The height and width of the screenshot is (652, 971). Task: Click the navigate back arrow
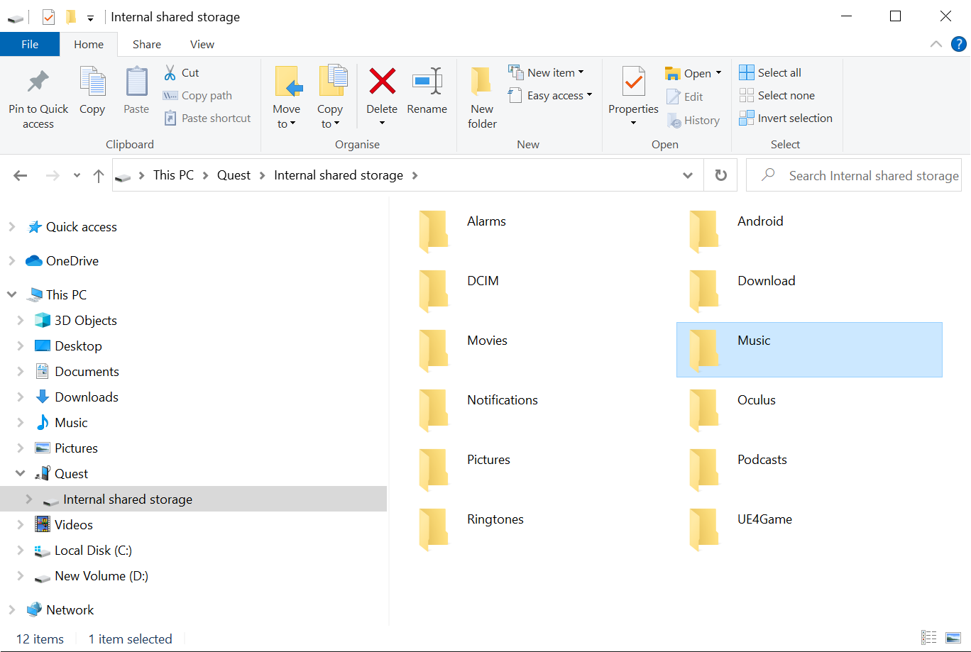tap(20, 175)
